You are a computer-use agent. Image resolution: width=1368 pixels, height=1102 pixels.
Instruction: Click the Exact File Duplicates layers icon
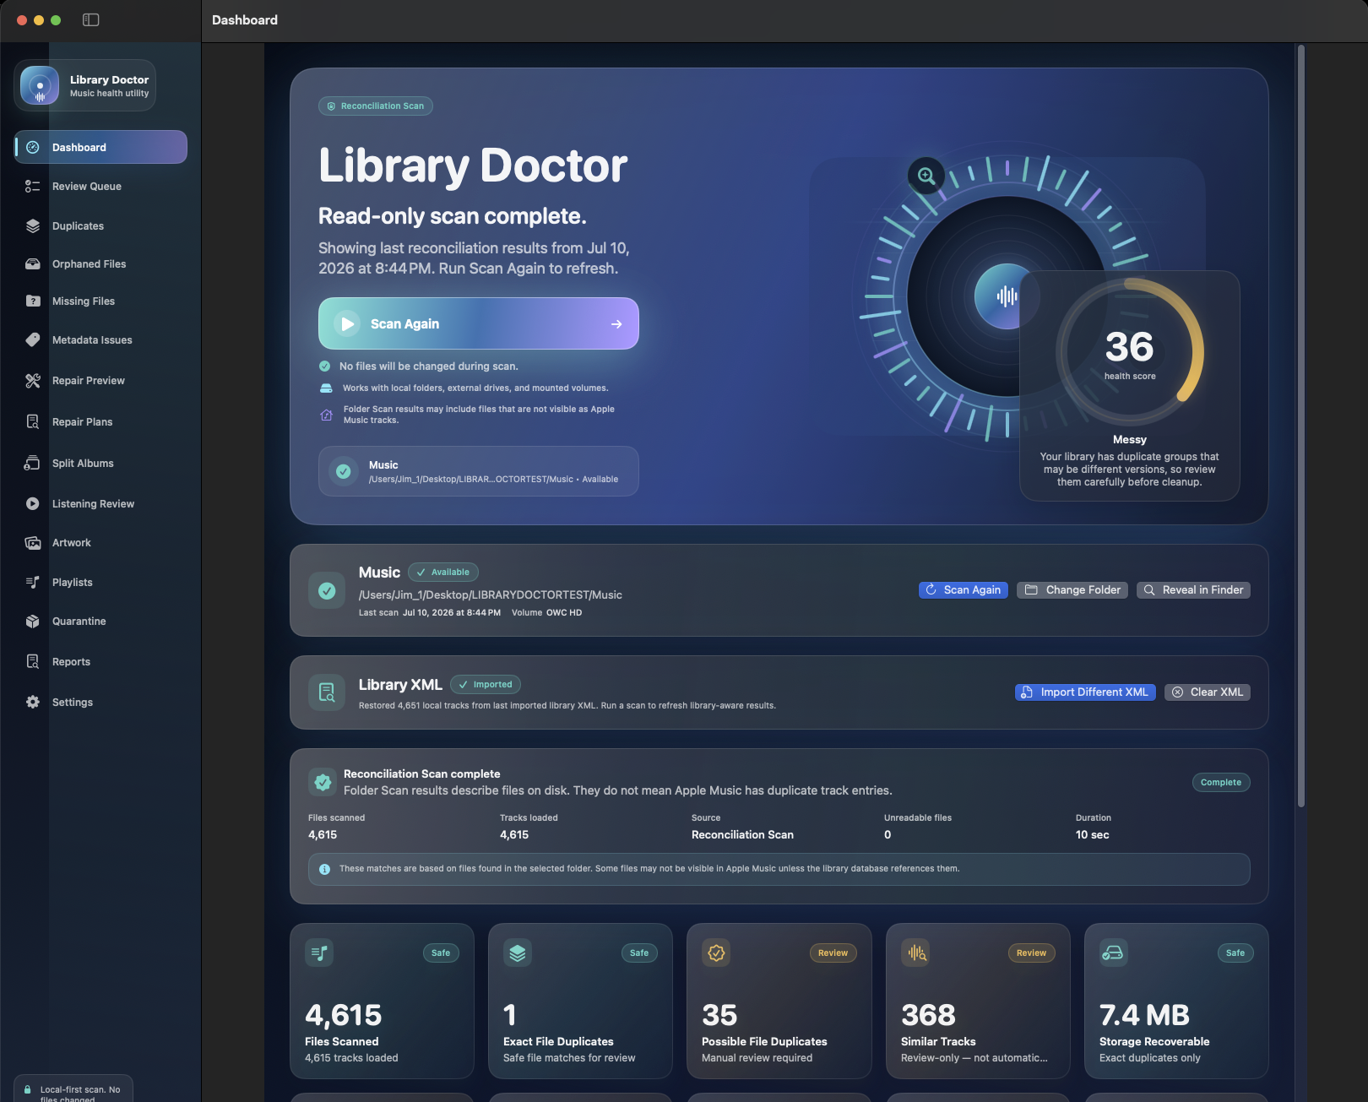518,953
